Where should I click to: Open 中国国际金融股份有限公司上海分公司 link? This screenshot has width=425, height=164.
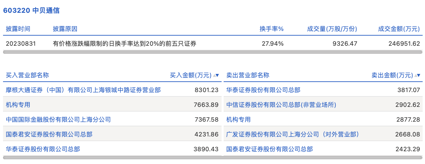click(x=58, y=120)
